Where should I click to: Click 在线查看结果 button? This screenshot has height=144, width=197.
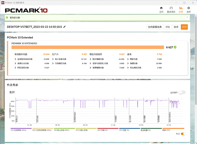(x=155, y=27)
